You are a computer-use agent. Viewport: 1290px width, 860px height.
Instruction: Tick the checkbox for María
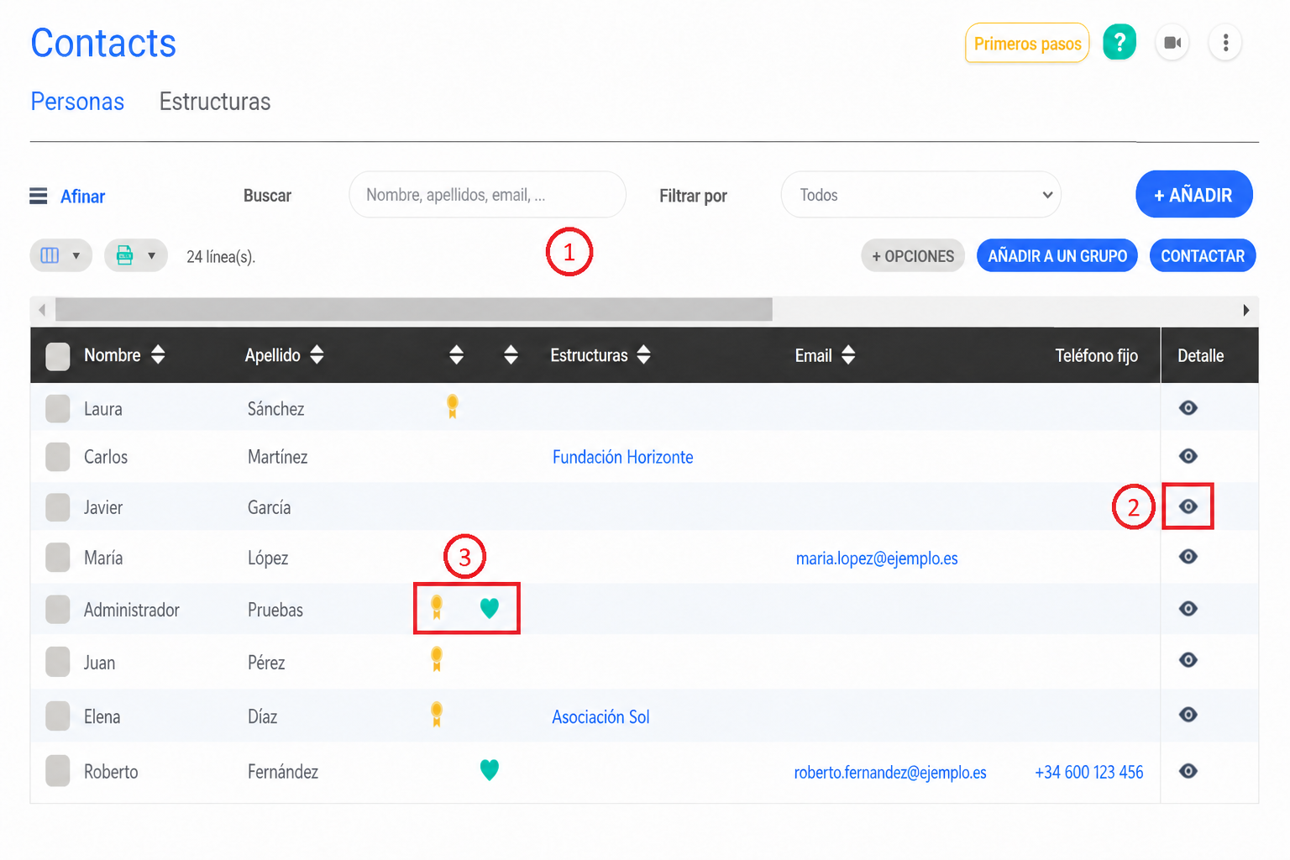[58, 558]
